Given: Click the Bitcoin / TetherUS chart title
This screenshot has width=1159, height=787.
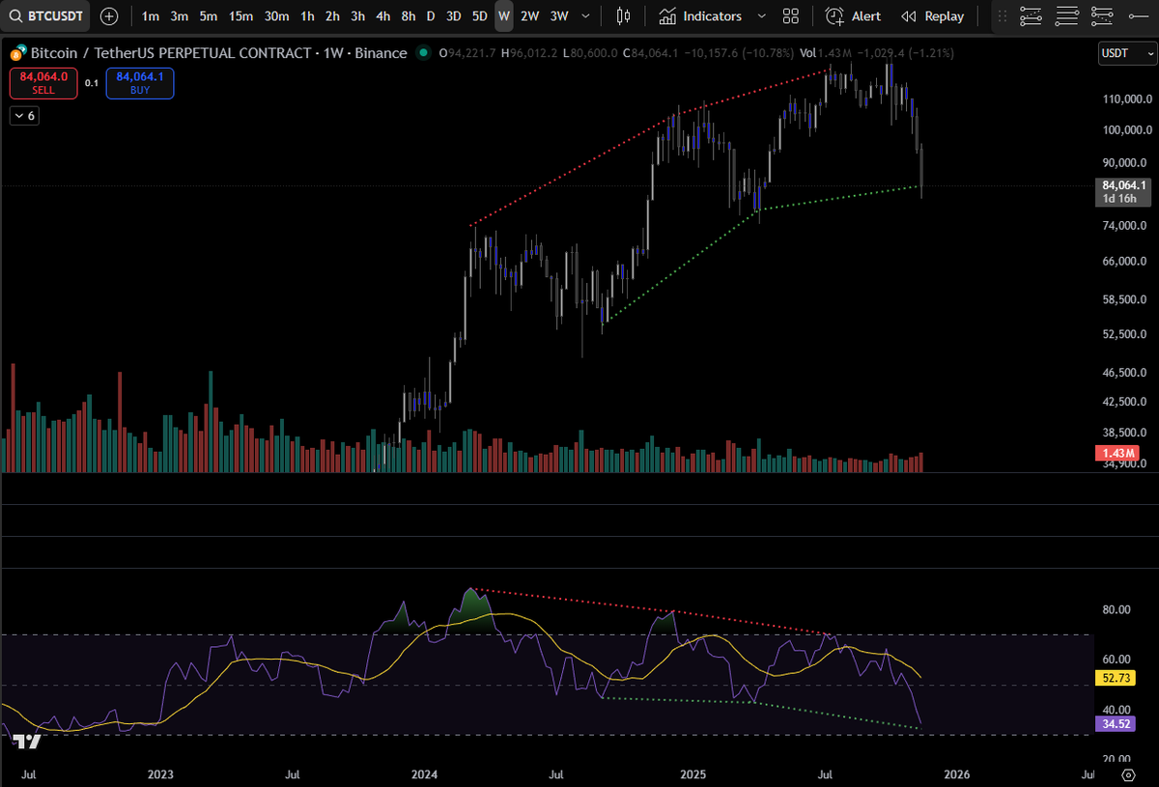Looking at the screenshot, I should point(218,53).
